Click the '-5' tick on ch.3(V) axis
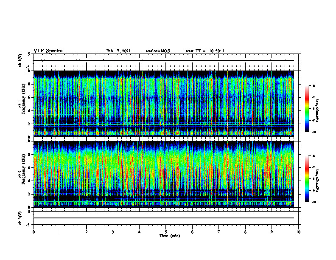The height and width of the screenshot is (260, 336). (28, 225)
